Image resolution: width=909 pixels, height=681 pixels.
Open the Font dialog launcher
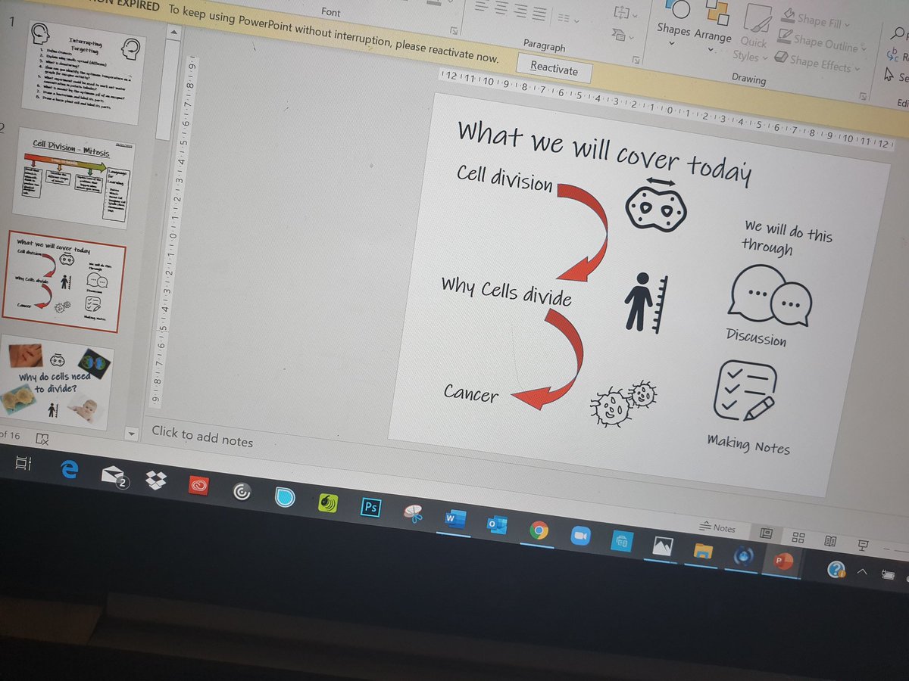coord(453,30)
